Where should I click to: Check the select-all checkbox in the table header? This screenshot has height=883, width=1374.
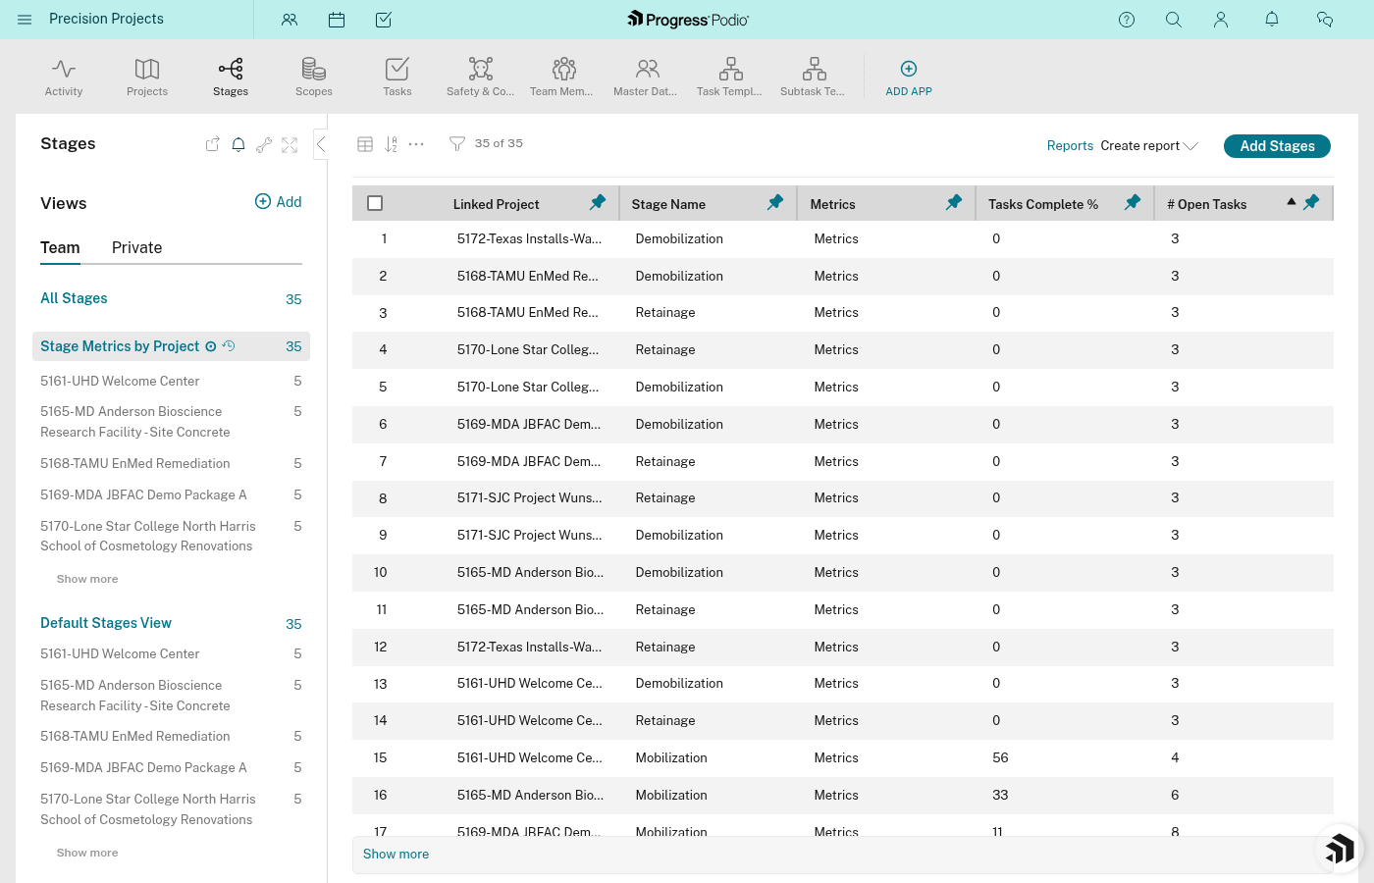pyautogui.click(x=375, y=202)
